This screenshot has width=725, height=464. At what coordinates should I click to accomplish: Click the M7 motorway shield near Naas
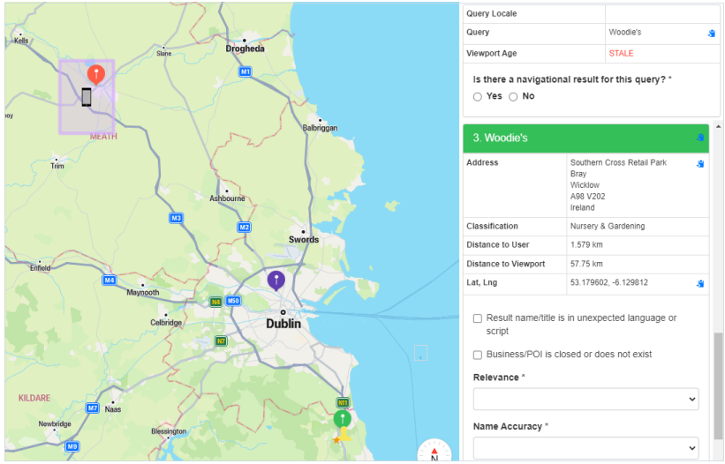tap(93, 408)
